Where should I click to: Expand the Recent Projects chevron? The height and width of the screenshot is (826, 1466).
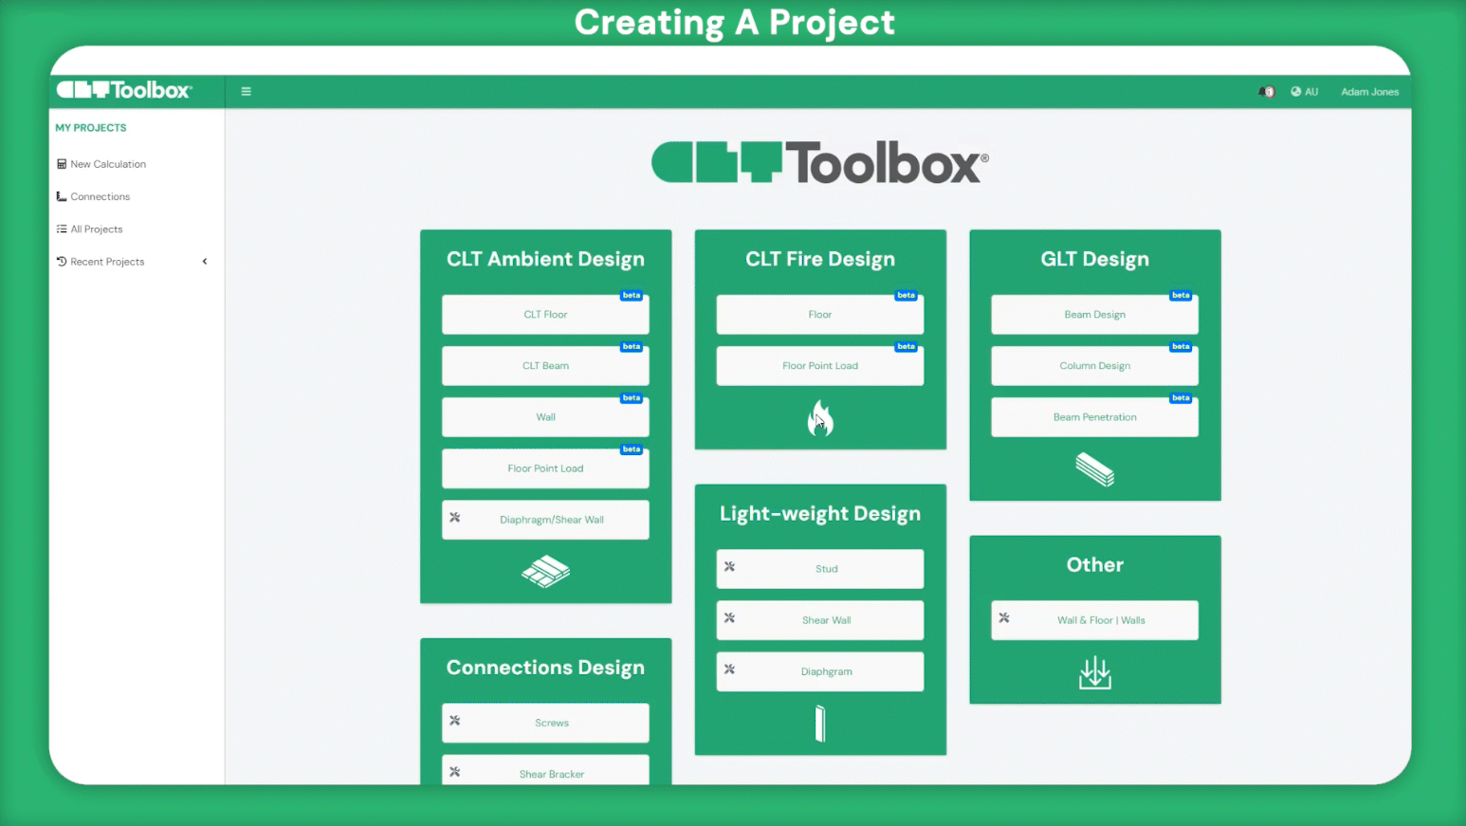[x=205, y=262]
